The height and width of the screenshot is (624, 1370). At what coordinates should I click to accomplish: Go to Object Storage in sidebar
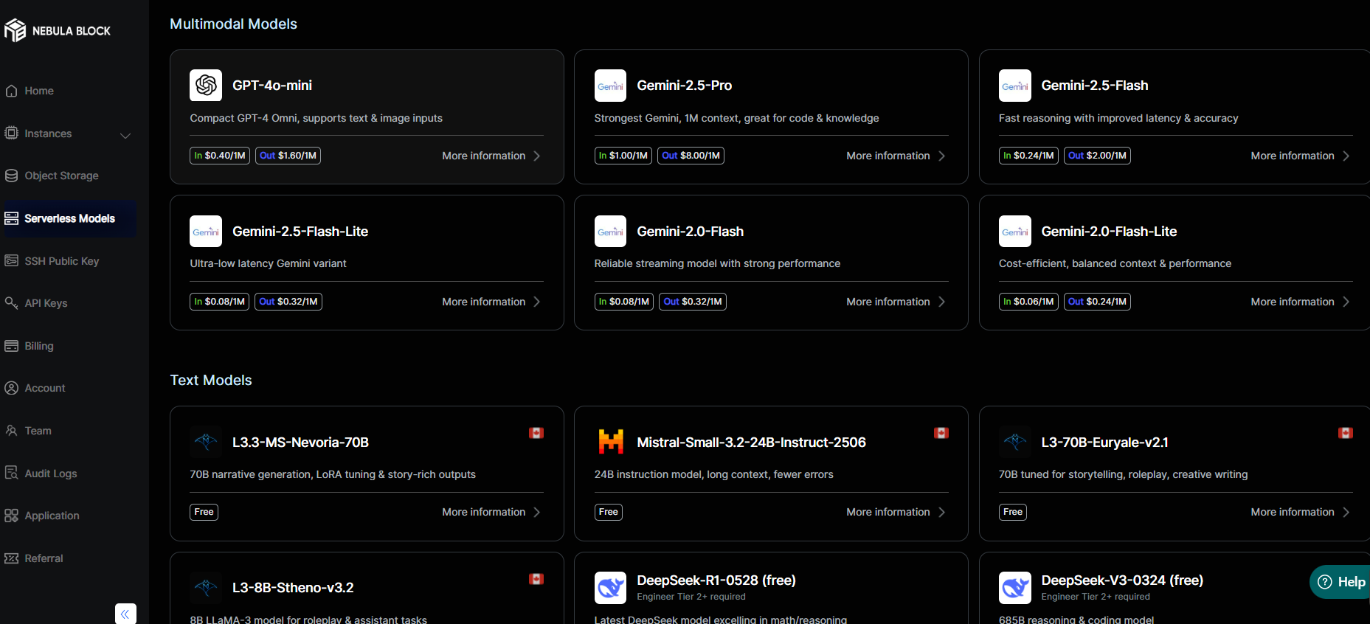(x=61, y=176)
